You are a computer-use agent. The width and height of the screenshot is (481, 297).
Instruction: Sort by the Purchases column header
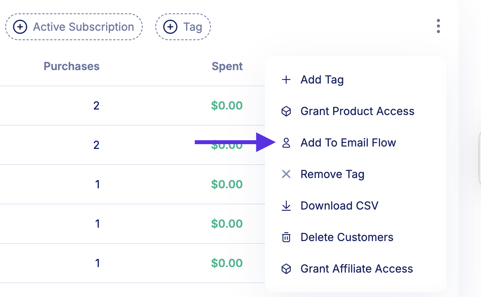(x=71, y=66)
